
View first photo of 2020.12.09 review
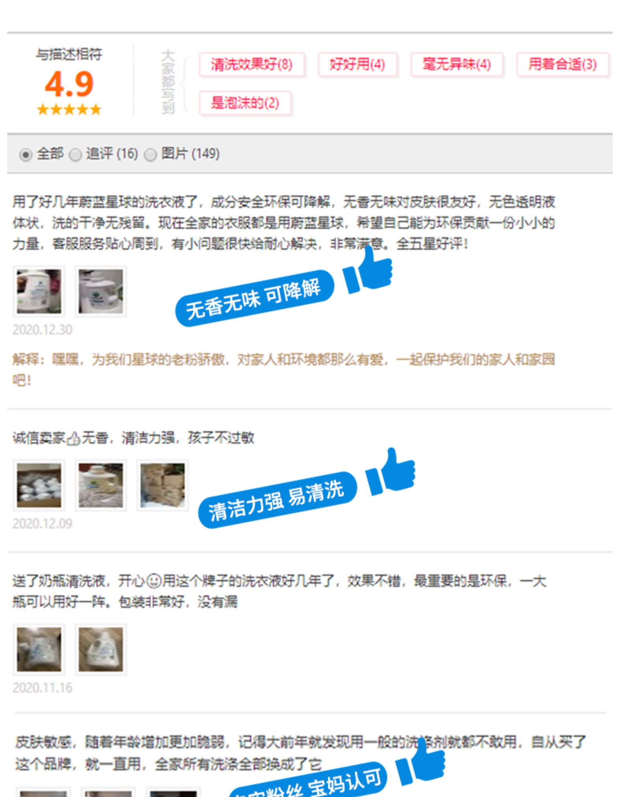click(39, 485)
